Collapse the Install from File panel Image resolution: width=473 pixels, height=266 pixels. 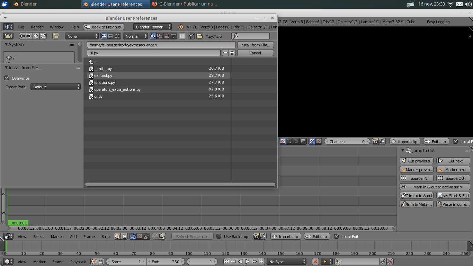pos(6,68)
